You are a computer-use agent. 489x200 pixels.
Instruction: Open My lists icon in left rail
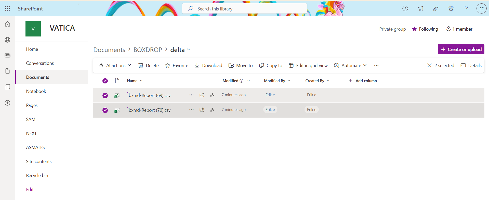point(8,87)
